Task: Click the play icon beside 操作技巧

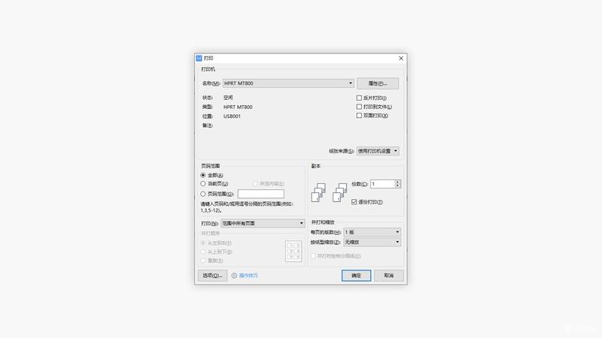Action: point(234,276)
